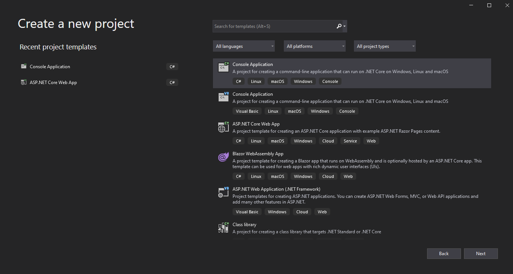
Task: Click the Cloud tag on Blazor WebAssembly App
Action: point(328,176)
